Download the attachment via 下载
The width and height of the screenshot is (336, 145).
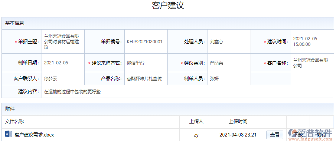coord(298,135)
